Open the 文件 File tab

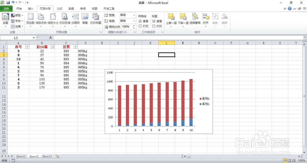point(6,9)
